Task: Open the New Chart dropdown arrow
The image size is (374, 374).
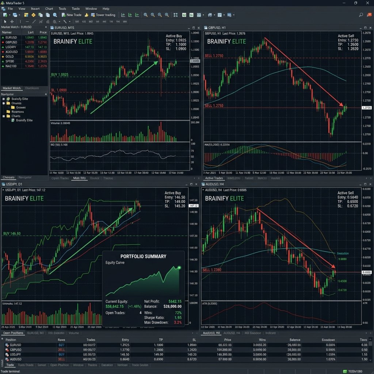Action: 9,15
